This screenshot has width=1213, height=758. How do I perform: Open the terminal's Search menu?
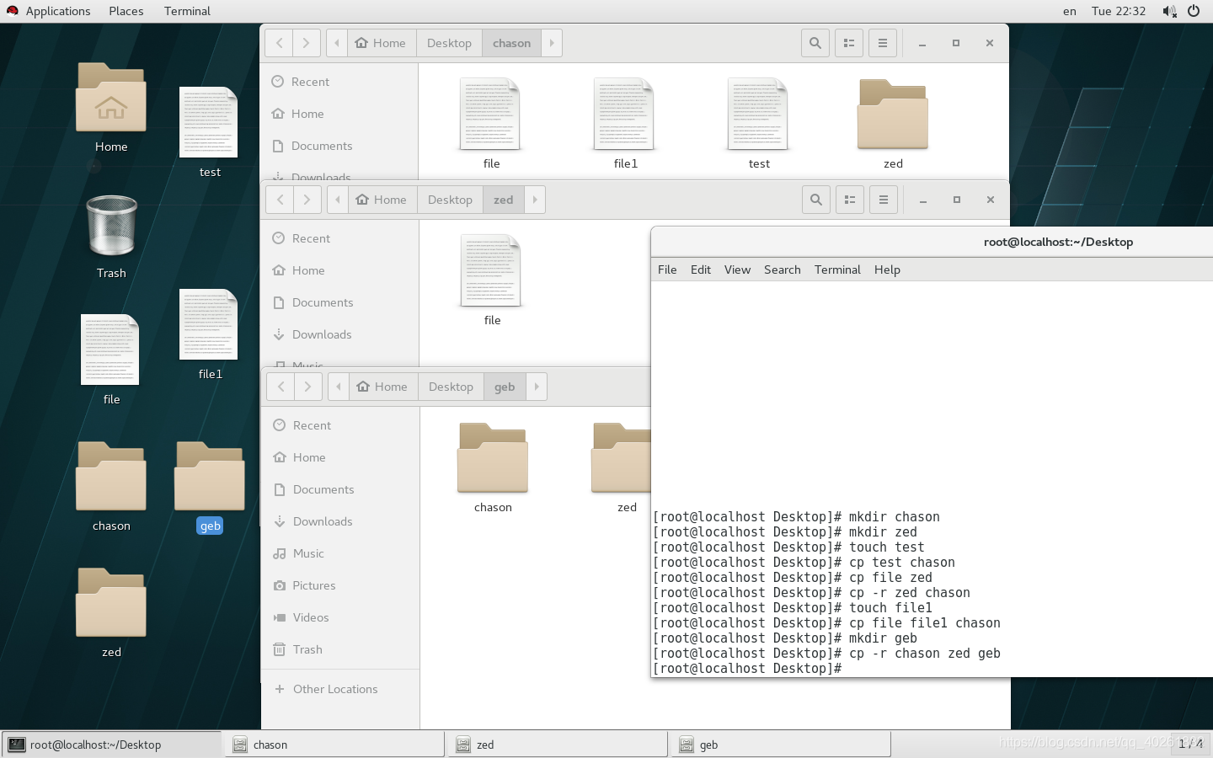[x=782, y=270]
